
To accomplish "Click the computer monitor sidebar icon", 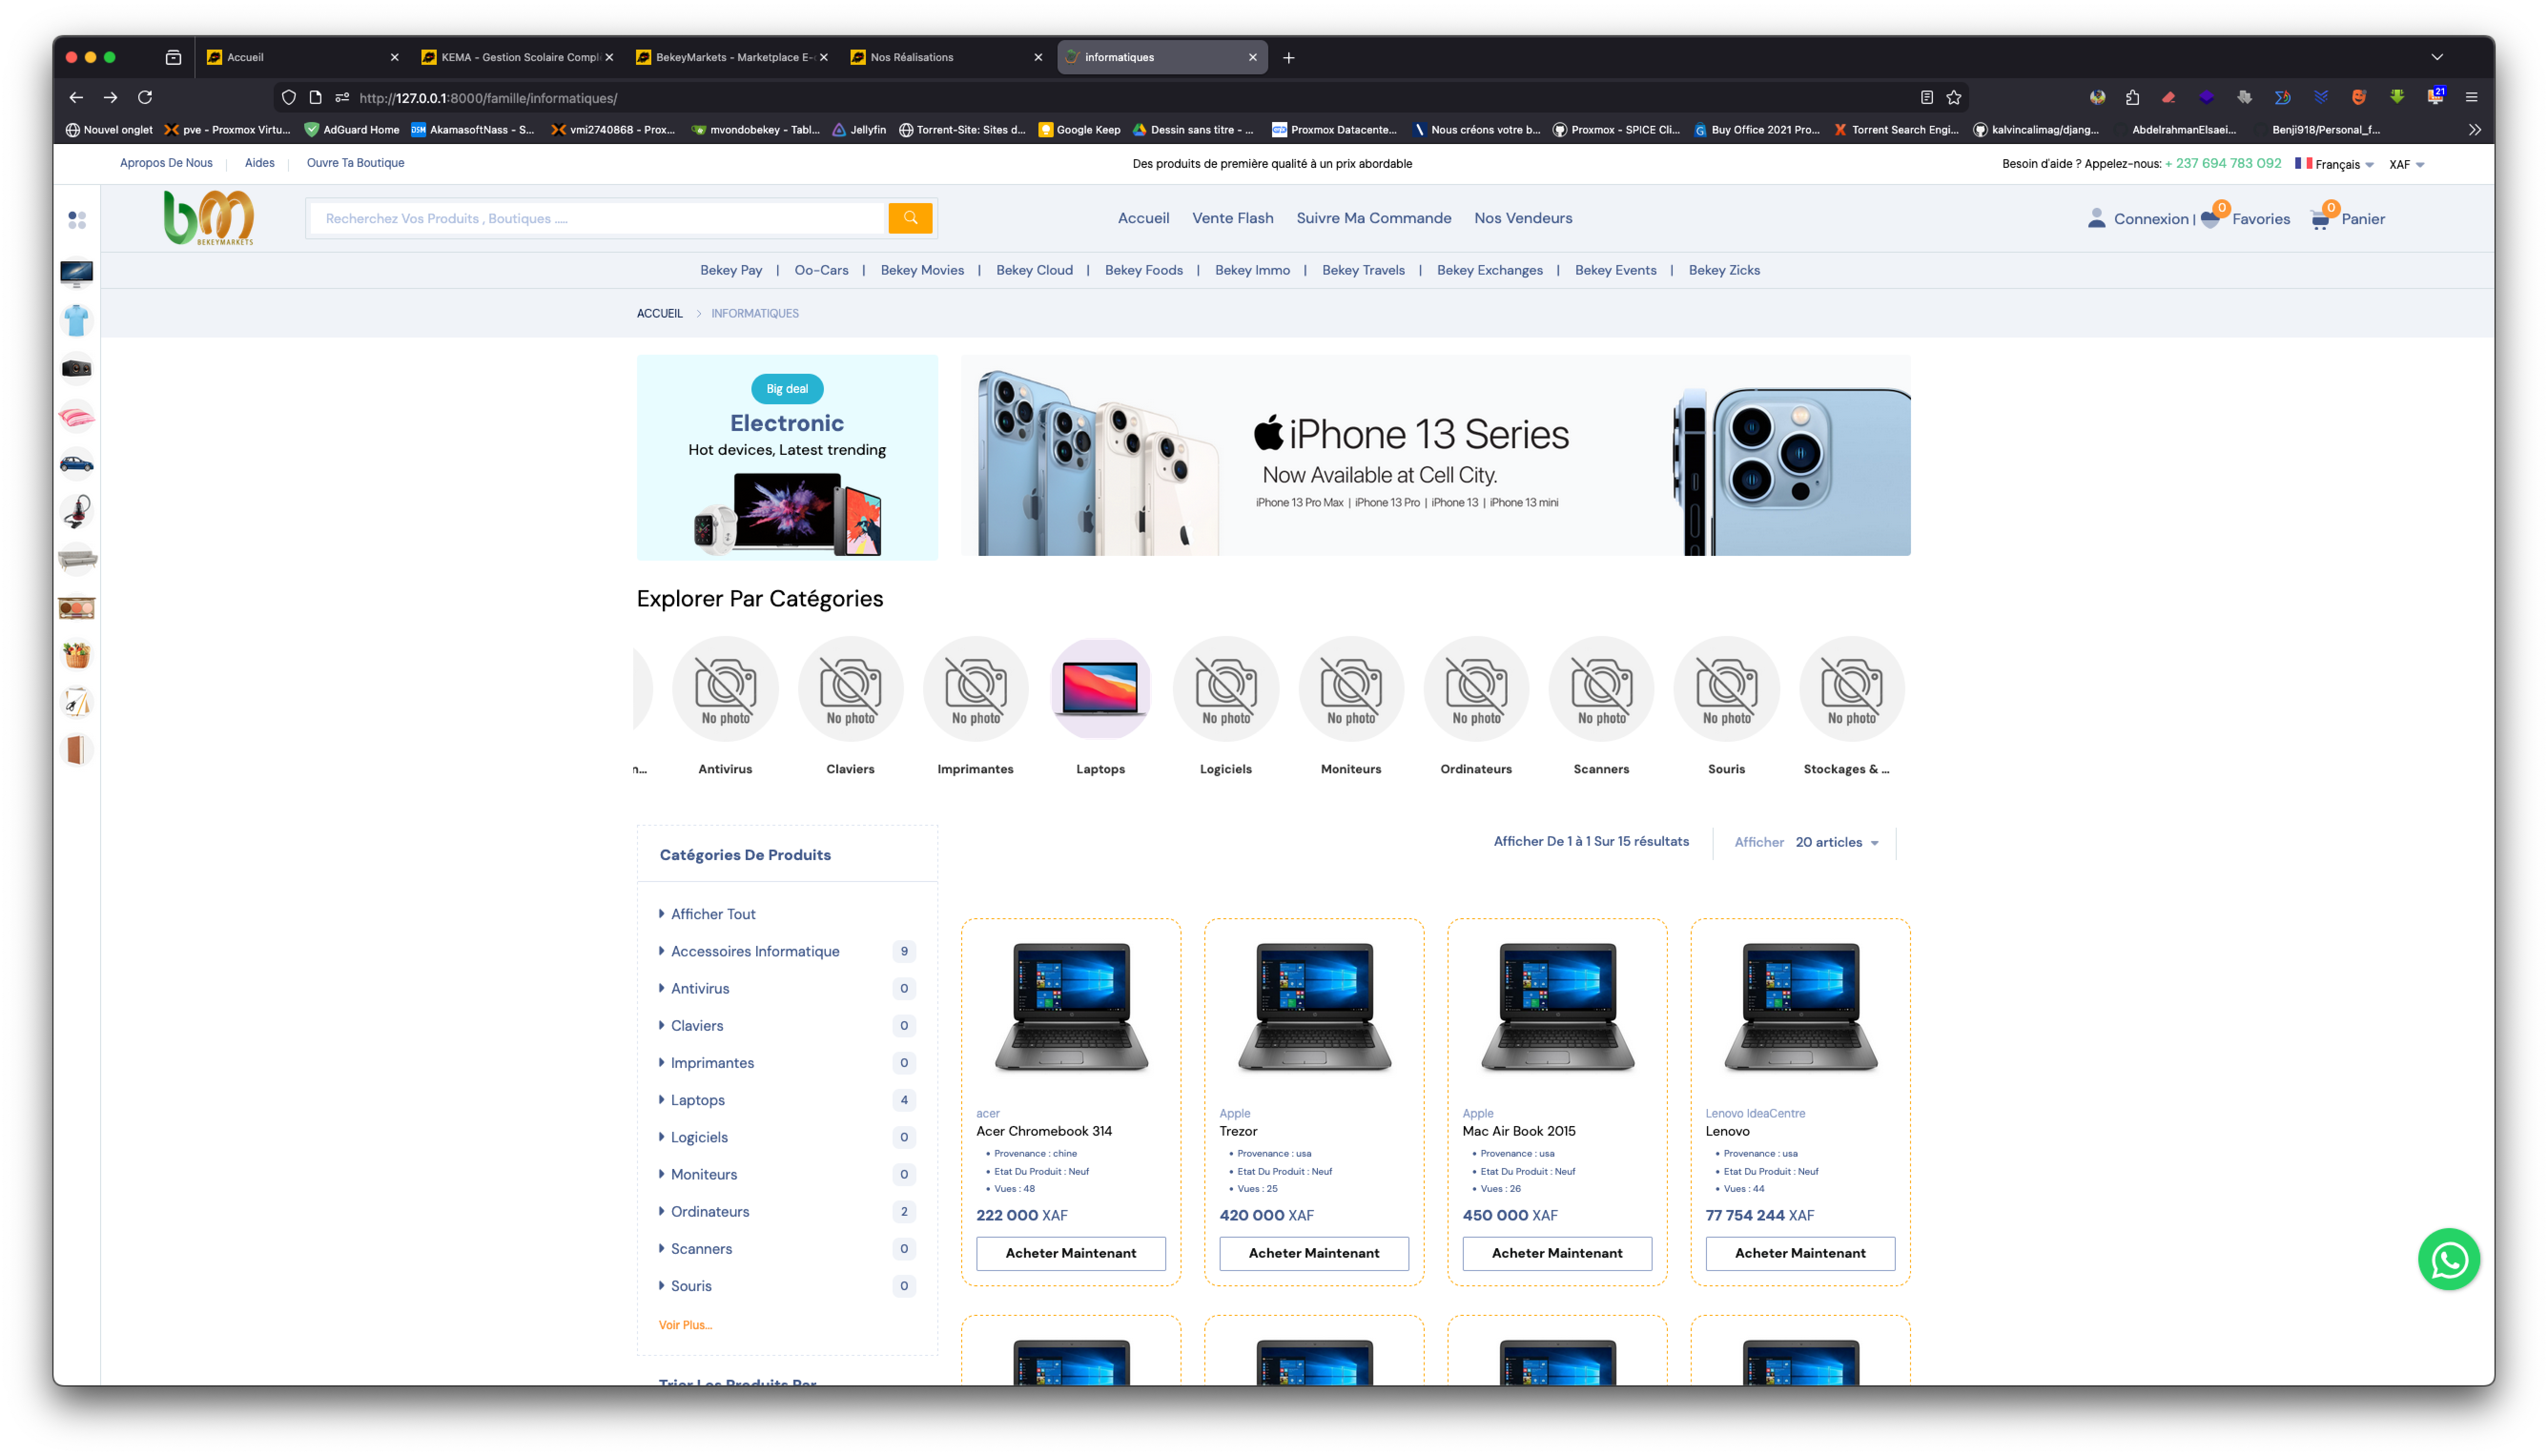I will [x=77, y=273].
